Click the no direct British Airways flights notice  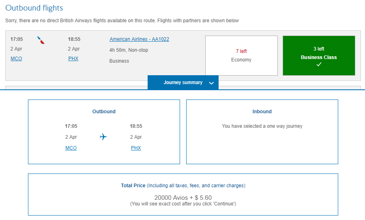[122, 21]
